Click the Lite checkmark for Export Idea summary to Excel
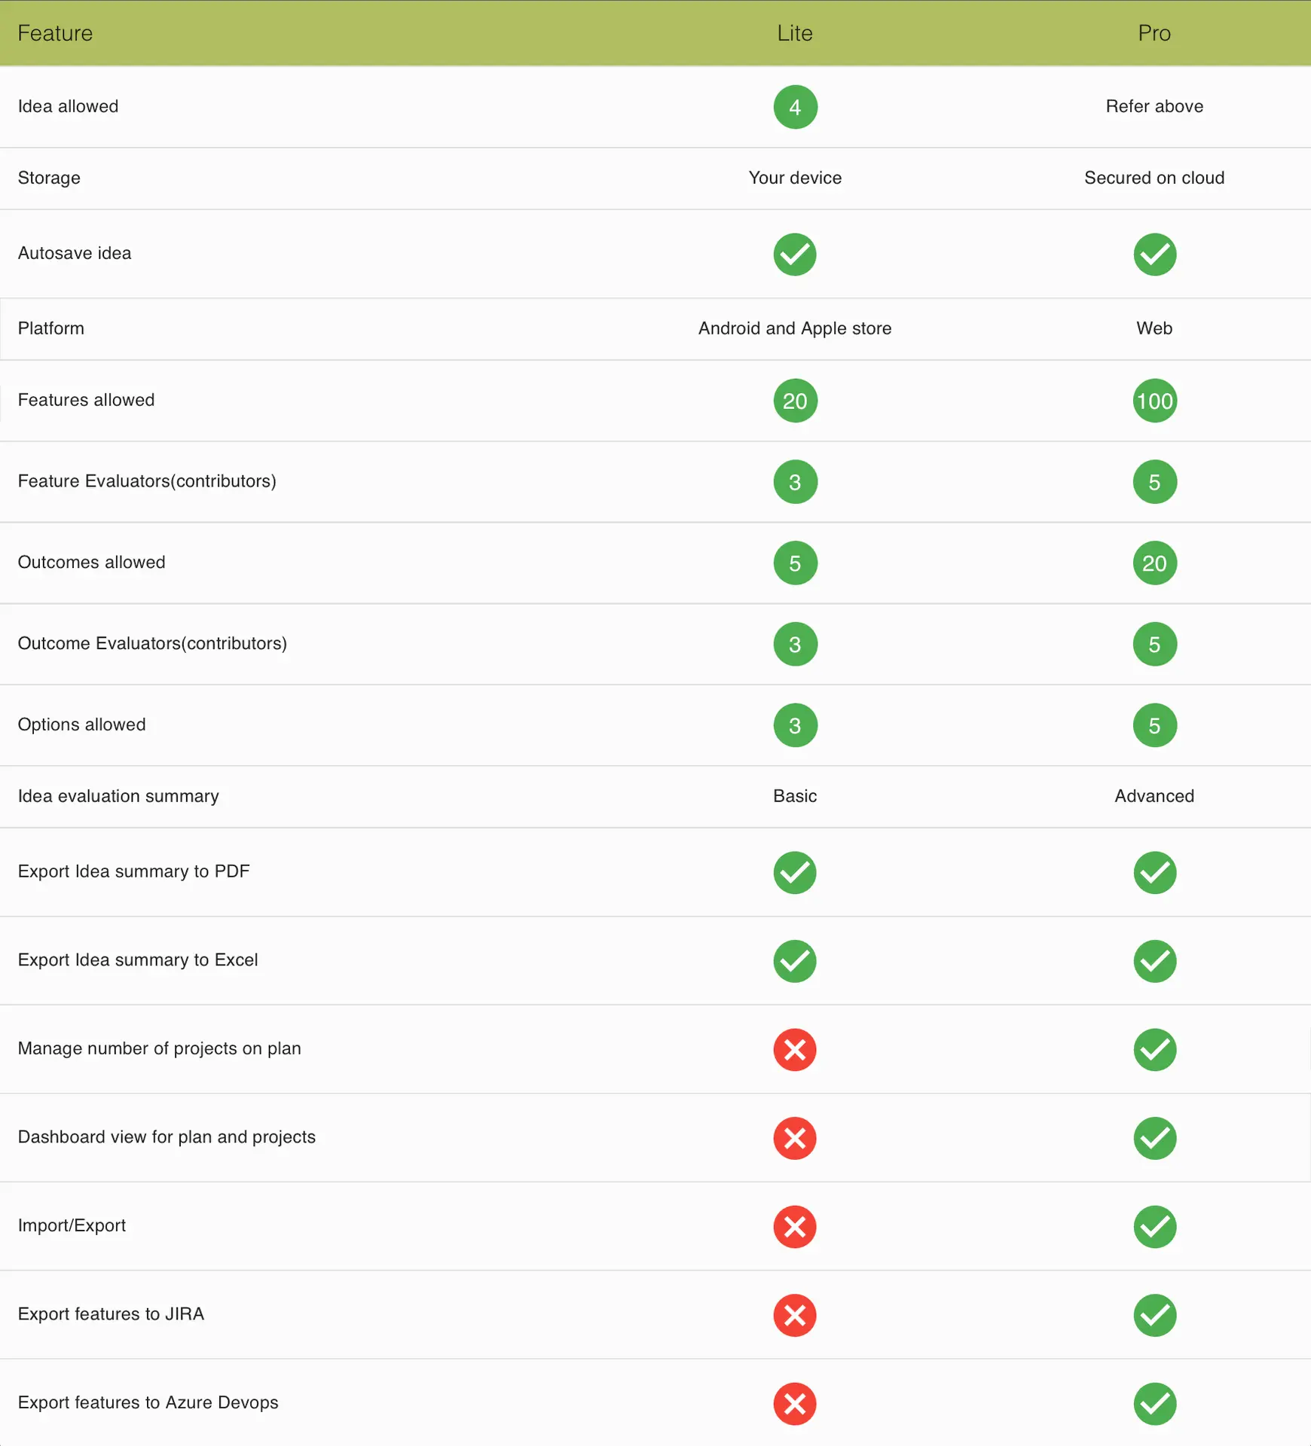Image resolution: width=1311 pixels, height=1446 pixels. (x=795, y=961)
